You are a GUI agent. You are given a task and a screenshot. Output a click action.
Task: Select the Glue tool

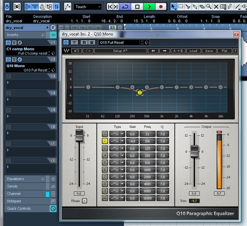coord(195,7)
